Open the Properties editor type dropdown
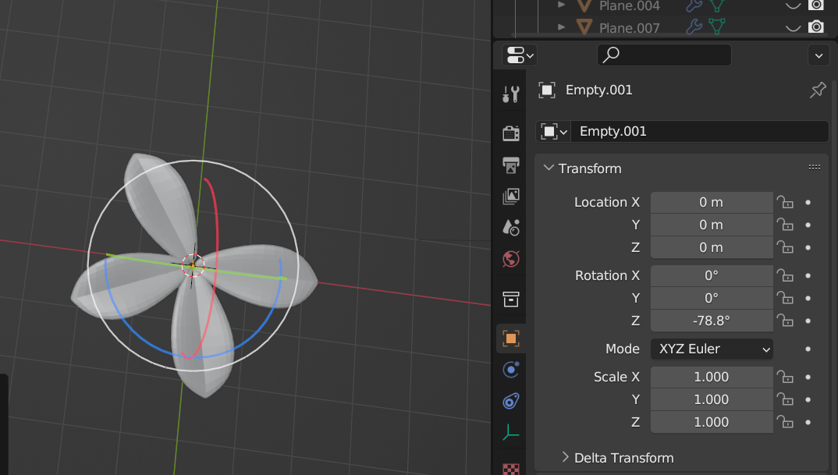The height and width of the screenshot is (475, 838). click(x=520, y=55)
